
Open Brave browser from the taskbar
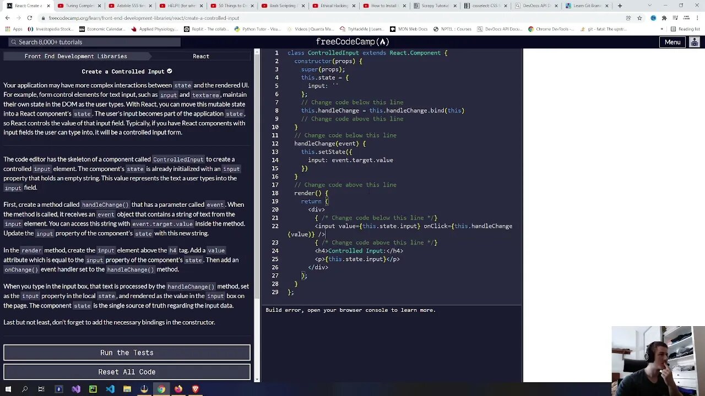(195, 389)
